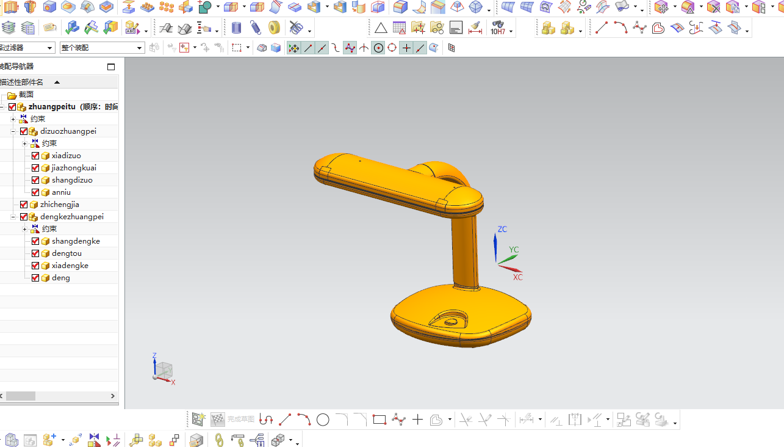The image size is (784, 447).
Task: Open the dropdown arrow next to the ABC icon
Action: point(146,31)
